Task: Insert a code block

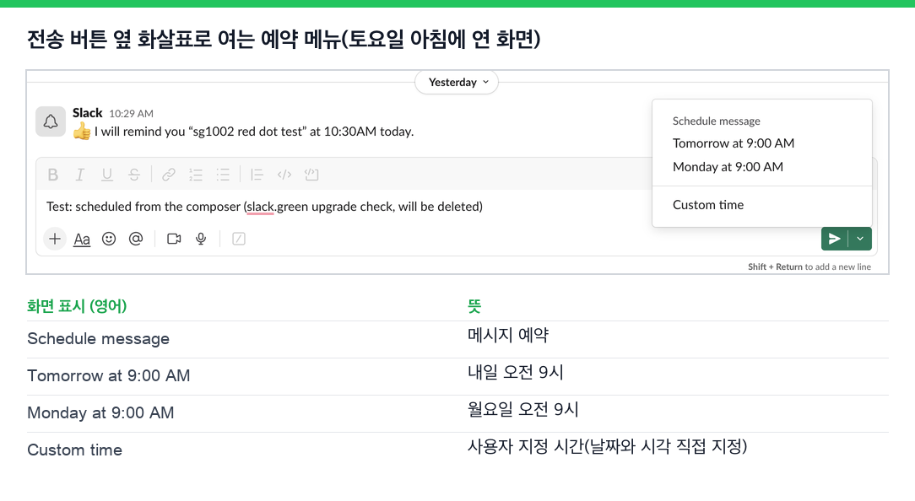Action: [x=311, y=175]
